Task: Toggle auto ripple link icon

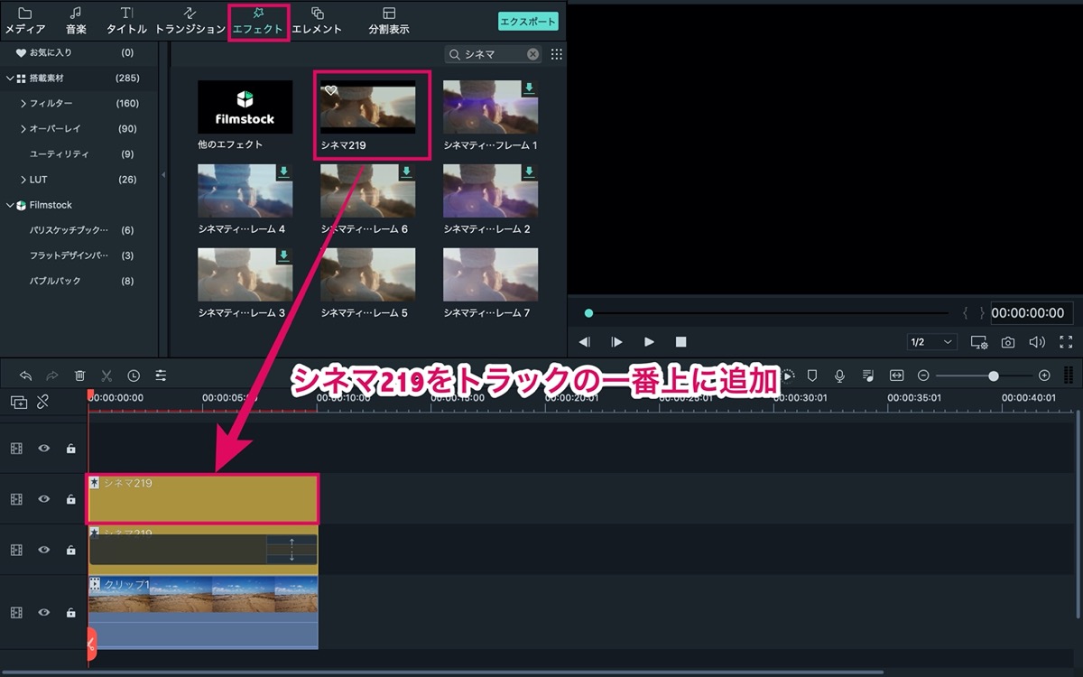Action: click(x=42, y=403)
